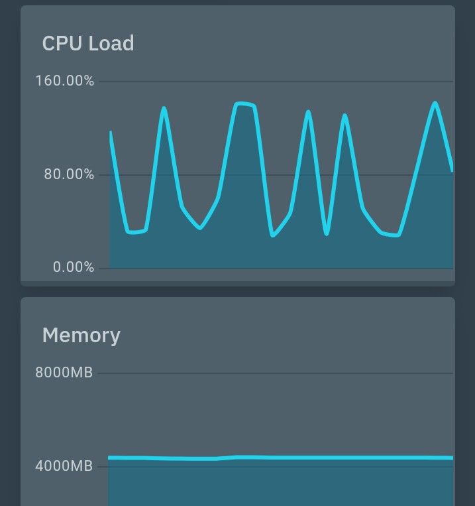Click the 160.00% gridline in CPU chart

278,82
